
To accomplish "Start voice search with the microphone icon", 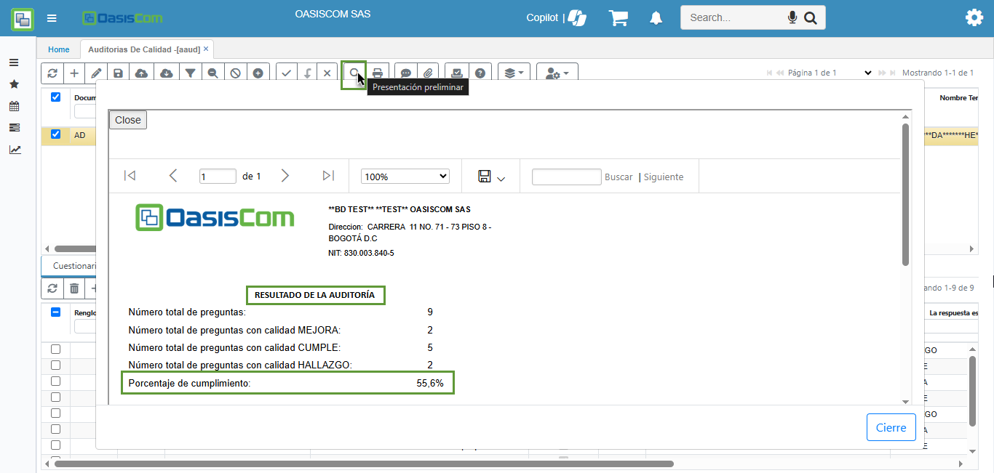I will click(792, 17).
